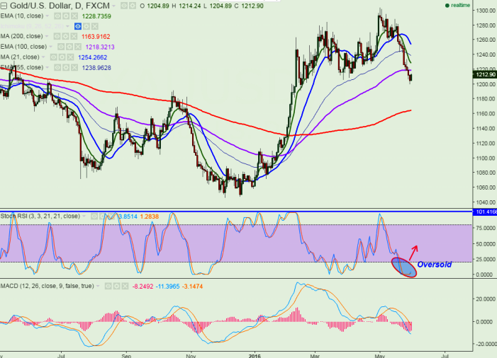The image size is (497, 358).
Task: Open MACD indicator settings gear
Action: tap(117, 287)
